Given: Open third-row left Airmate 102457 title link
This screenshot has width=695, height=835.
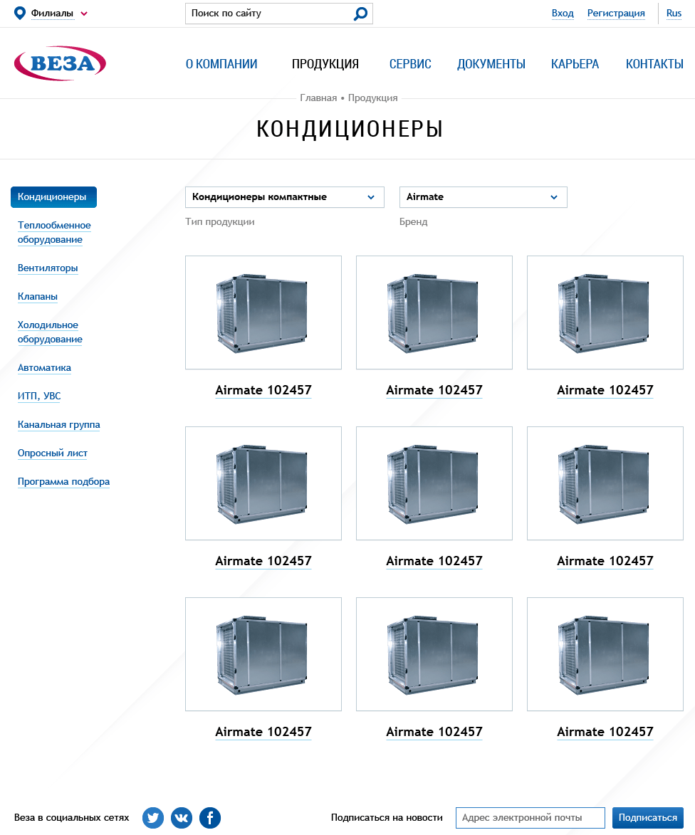Looking at the screenshot, I should tap(263, 732).
